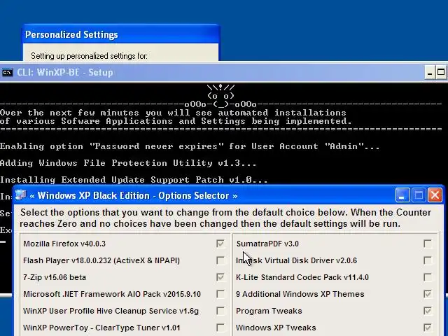Click the CLI window command prompt icon
Screen dimensions: 448x336
pos(7,73)
